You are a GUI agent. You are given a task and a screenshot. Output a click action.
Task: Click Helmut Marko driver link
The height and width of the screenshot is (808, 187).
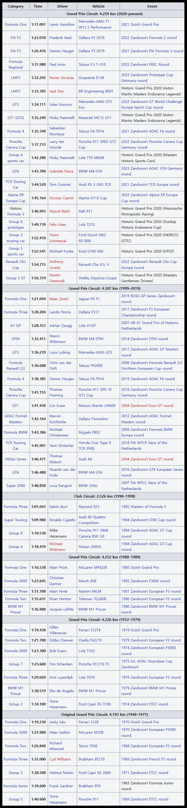point(61,773)
